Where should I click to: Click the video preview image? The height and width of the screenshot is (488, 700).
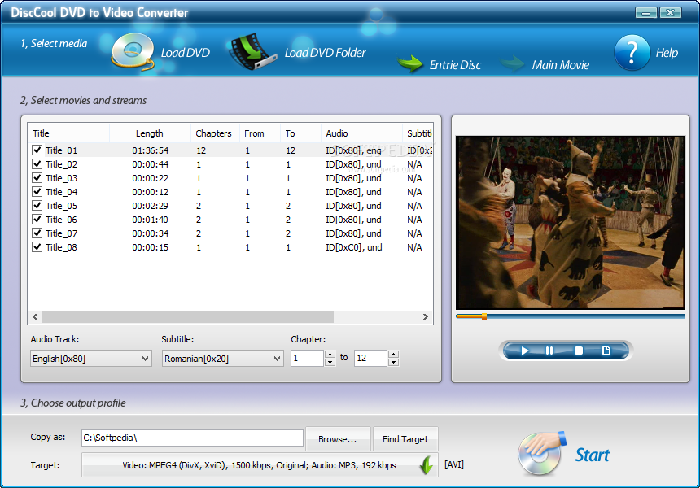tap(570, 223)
